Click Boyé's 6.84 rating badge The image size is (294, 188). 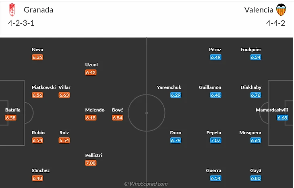coord(117,118)
